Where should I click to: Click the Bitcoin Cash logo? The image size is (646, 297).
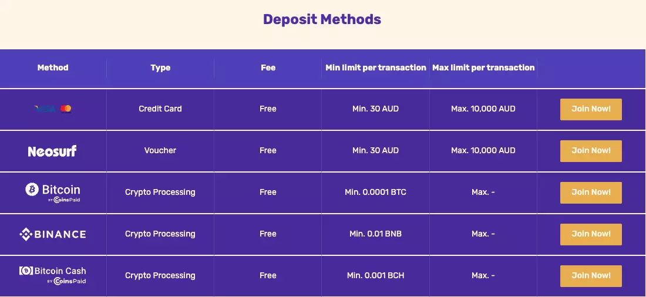click(x=53, y=275)
